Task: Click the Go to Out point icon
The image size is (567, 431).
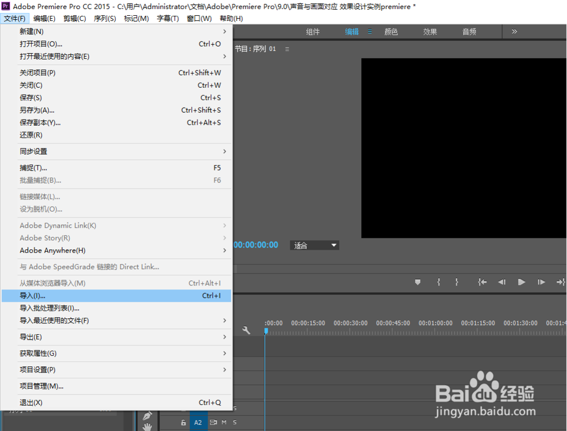Action: (561, 282)
